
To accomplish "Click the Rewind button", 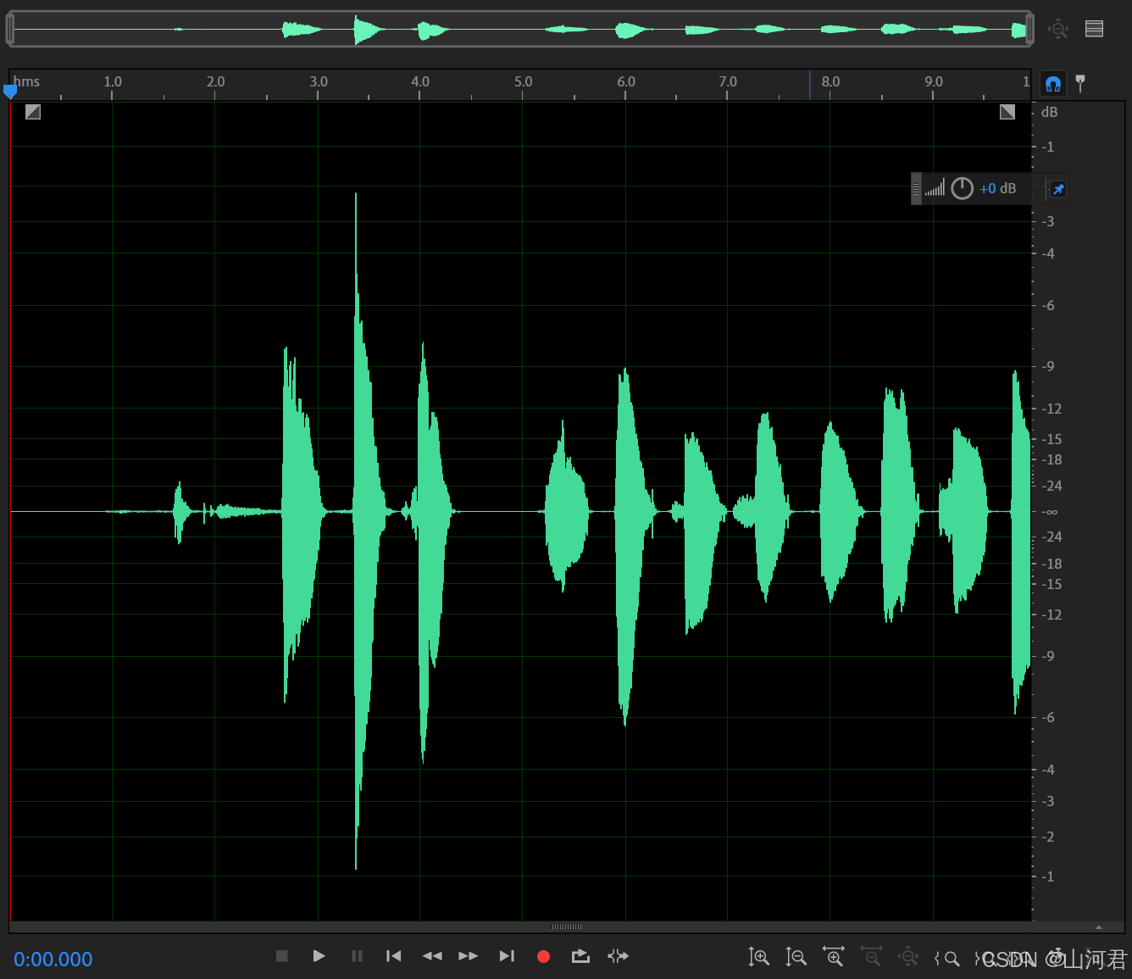I will tap(432, 956).
